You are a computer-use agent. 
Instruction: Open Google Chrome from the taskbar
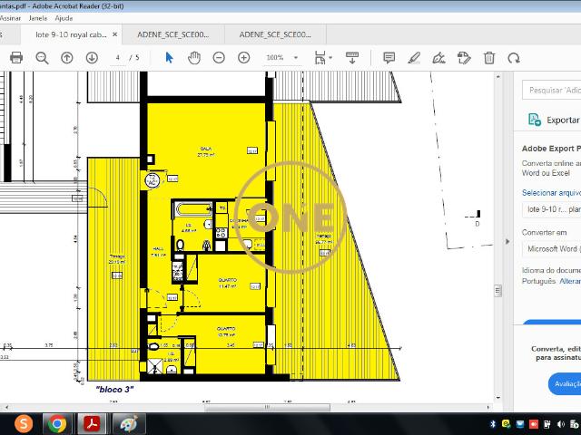point(57,423)
